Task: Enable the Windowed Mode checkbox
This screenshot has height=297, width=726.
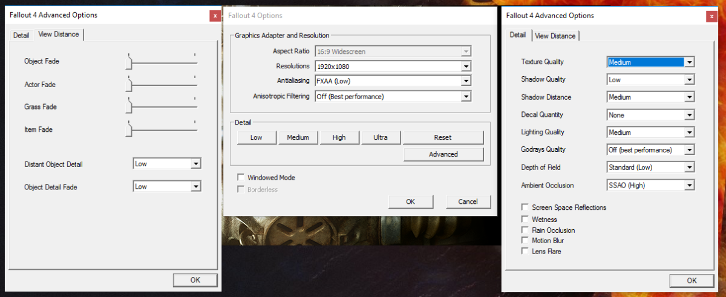Action: (241, 178)
